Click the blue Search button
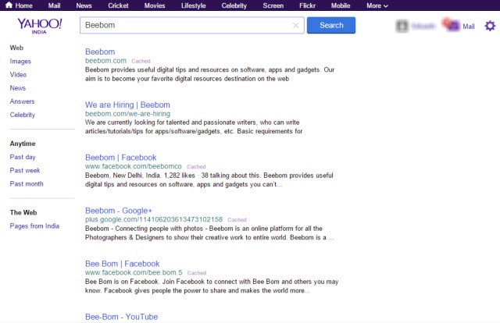 coord(331,25)
